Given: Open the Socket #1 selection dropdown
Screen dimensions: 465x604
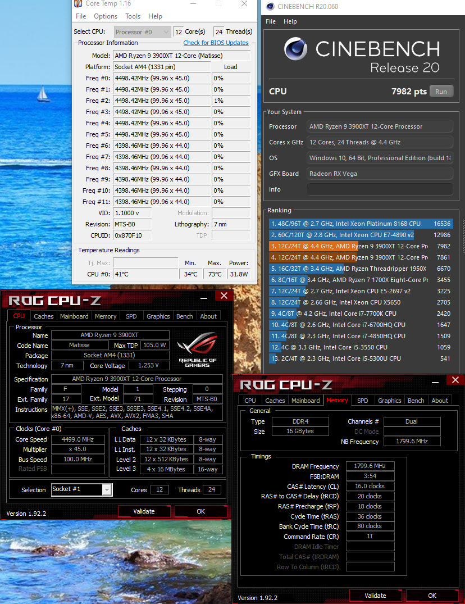Looking at the screenshot, I should pyautogui.click(x=107, y=489).
